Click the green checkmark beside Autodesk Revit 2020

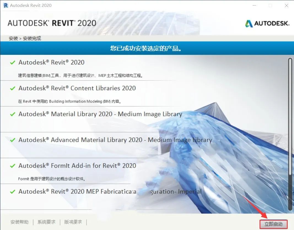coord(13,63)
